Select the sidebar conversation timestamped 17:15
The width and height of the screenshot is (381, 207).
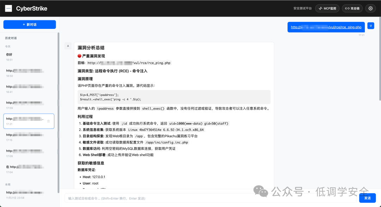tap(29, 137)
